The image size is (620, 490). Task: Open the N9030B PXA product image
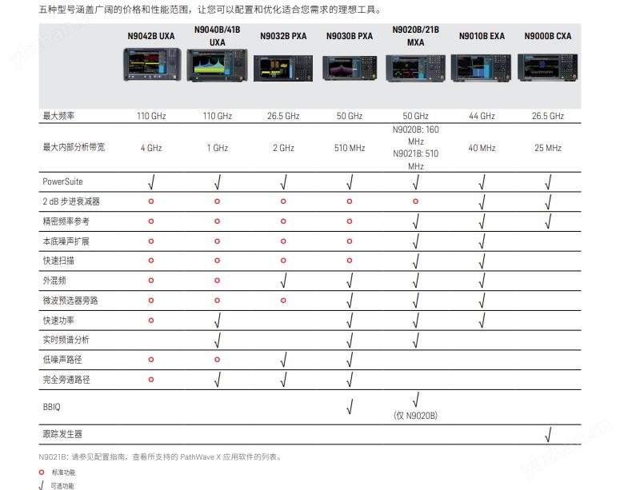[x=350, y=68]
